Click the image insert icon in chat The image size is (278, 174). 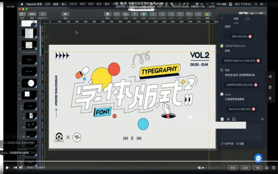click(x=234, y=119)
